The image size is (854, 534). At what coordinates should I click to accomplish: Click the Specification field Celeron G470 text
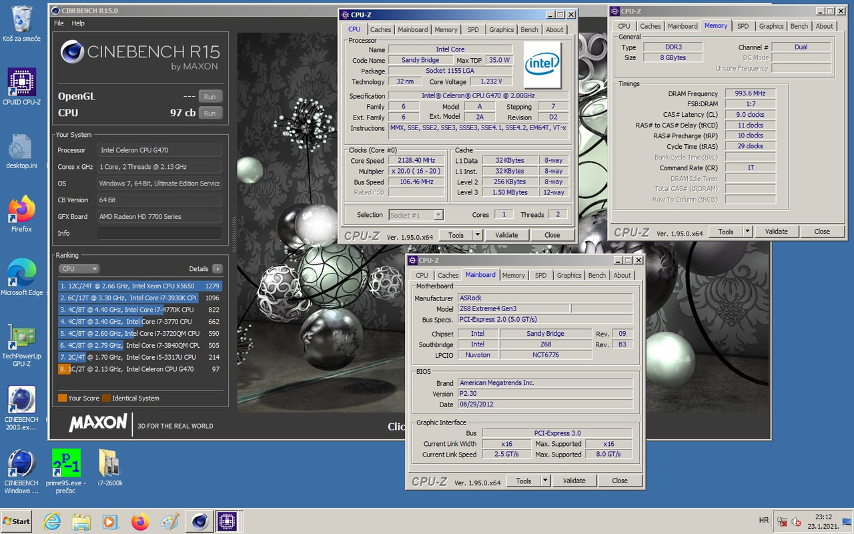point(478,96)
